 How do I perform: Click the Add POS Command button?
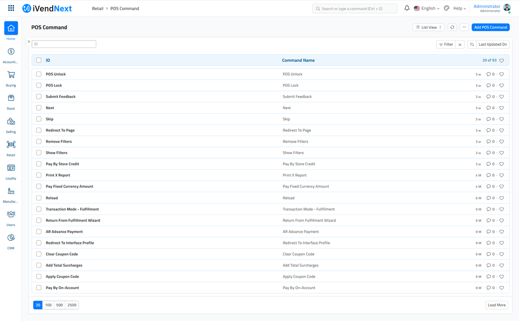[x=490, y=27]
